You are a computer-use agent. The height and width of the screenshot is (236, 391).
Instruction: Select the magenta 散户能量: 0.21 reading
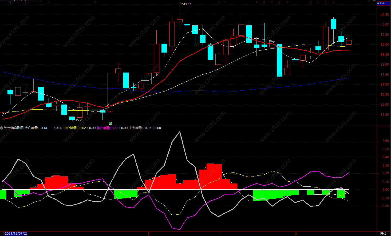tap(107, 128)
